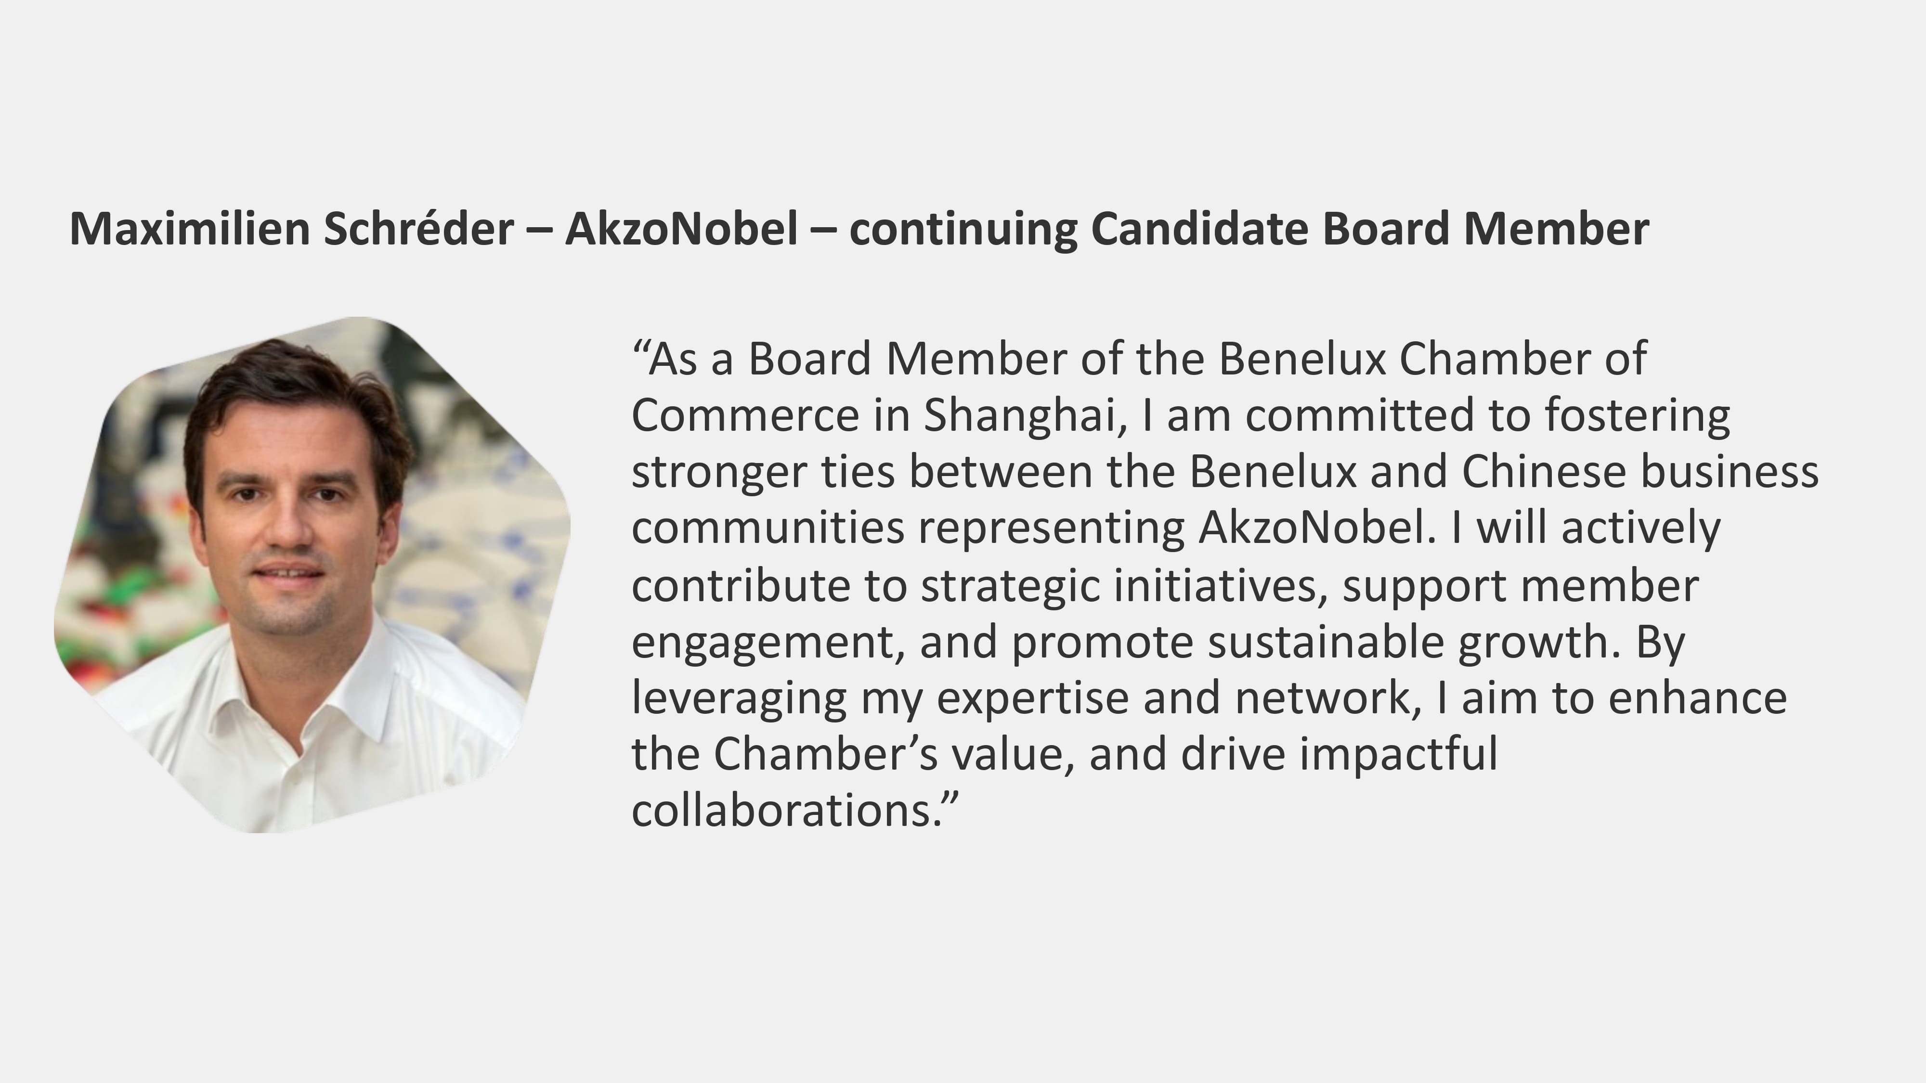This screenshot has width=1926, height=1083.
Task: Click 'continuing Candidate Board Member' in title
Action: point(1249,229)
